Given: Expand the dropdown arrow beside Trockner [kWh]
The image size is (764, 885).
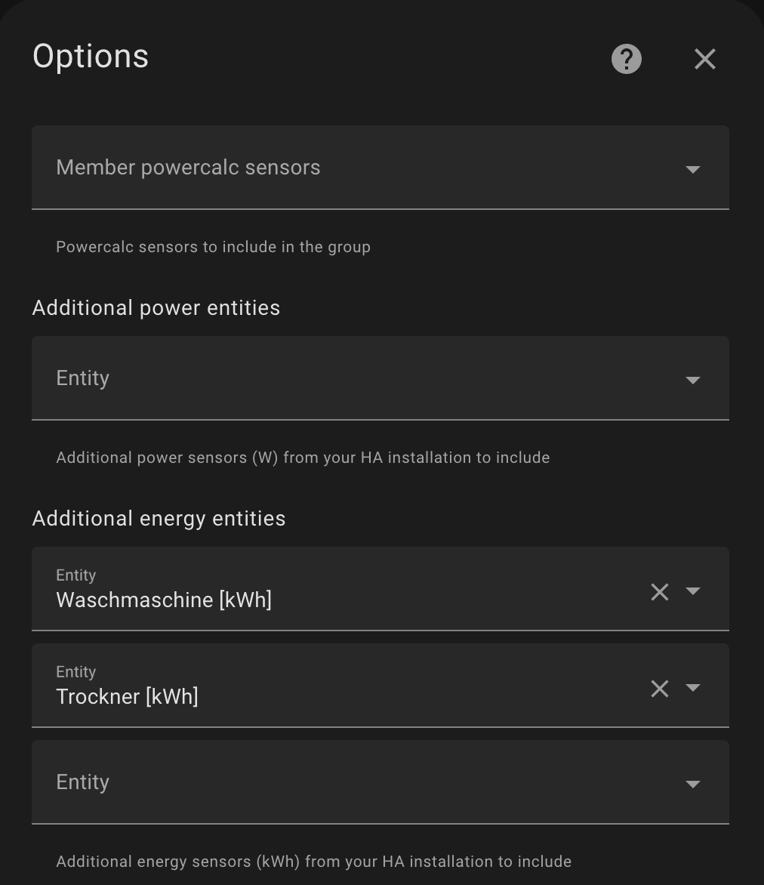Looking at the screenshot, I should (693, 689).
